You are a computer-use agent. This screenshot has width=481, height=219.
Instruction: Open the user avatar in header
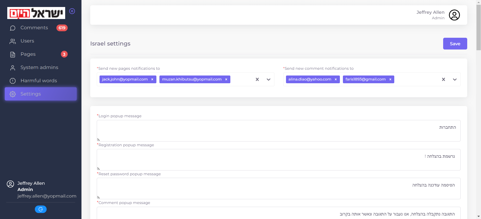[x=454, y=15]
